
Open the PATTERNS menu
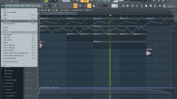(x=16, y=6)
